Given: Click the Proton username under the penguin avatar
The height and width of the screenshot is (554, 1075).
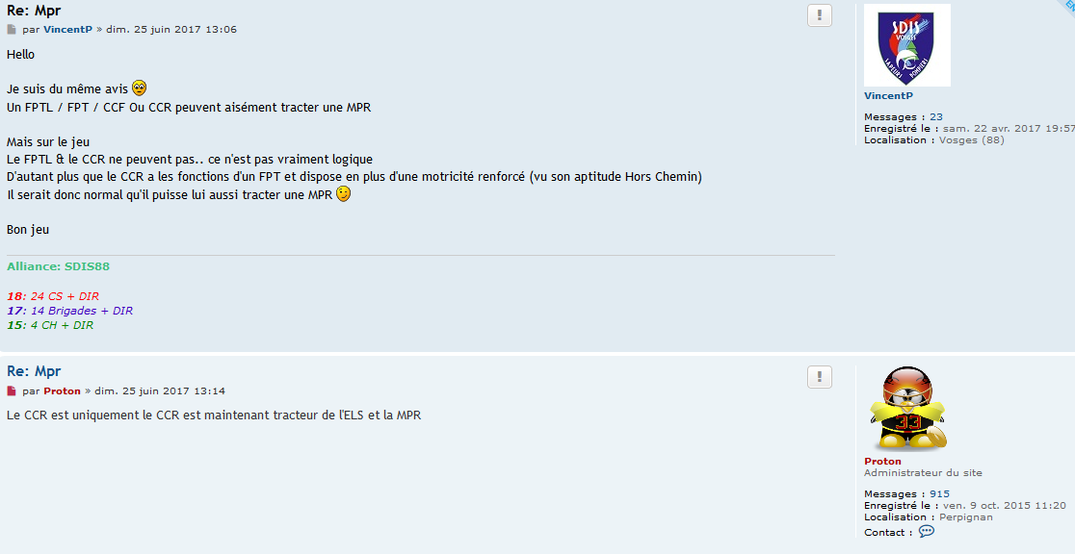Looking at the screenshot, I should click(x=883, y=461).
